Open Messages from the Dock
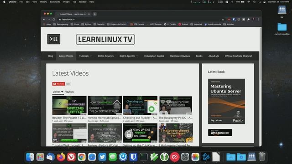 pos(113,157)
